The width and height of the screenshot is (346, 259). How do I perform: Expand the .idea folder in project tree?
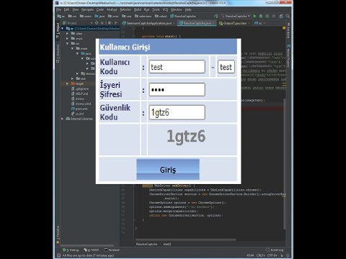coord(68,33)
